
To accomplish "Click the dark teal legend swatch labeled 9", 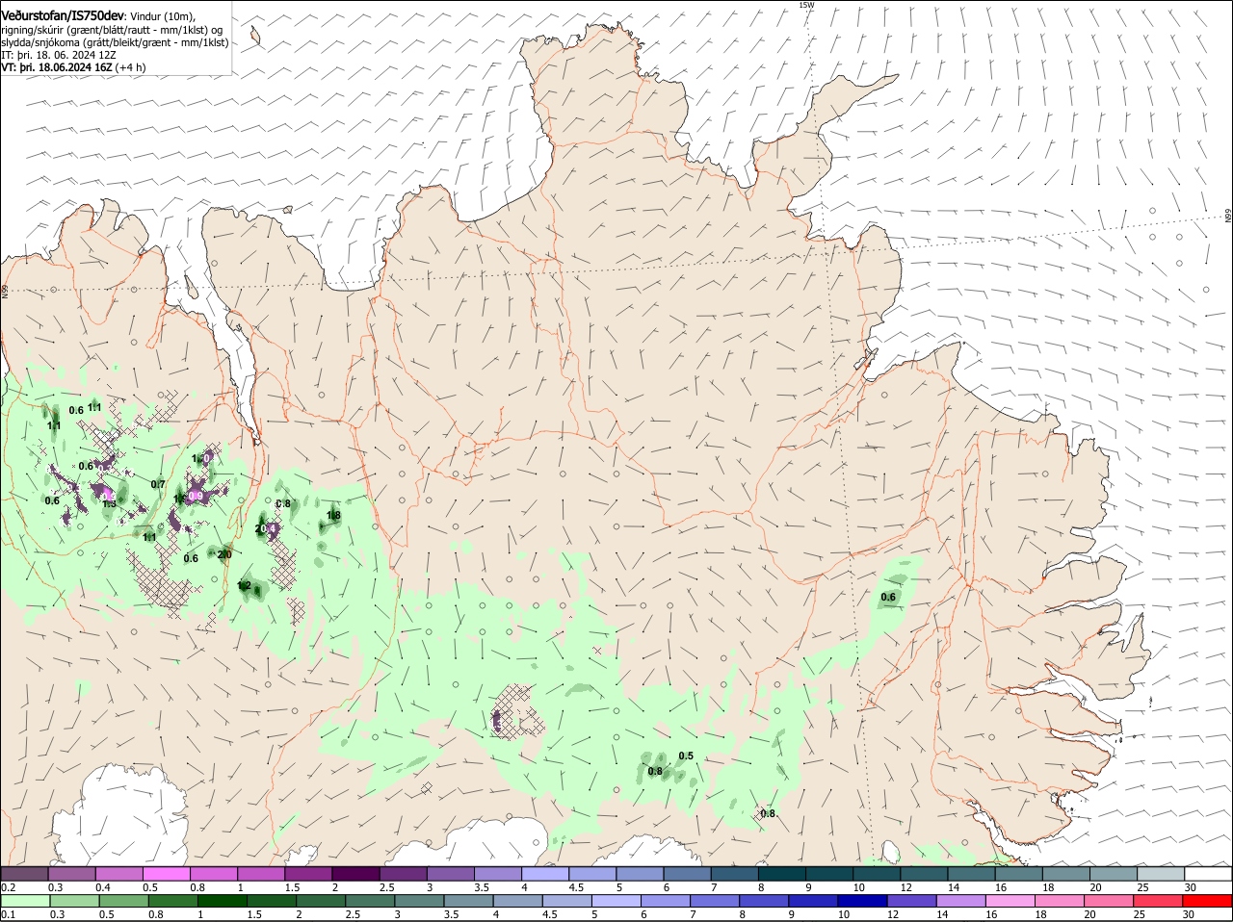I will click(829, 874).
